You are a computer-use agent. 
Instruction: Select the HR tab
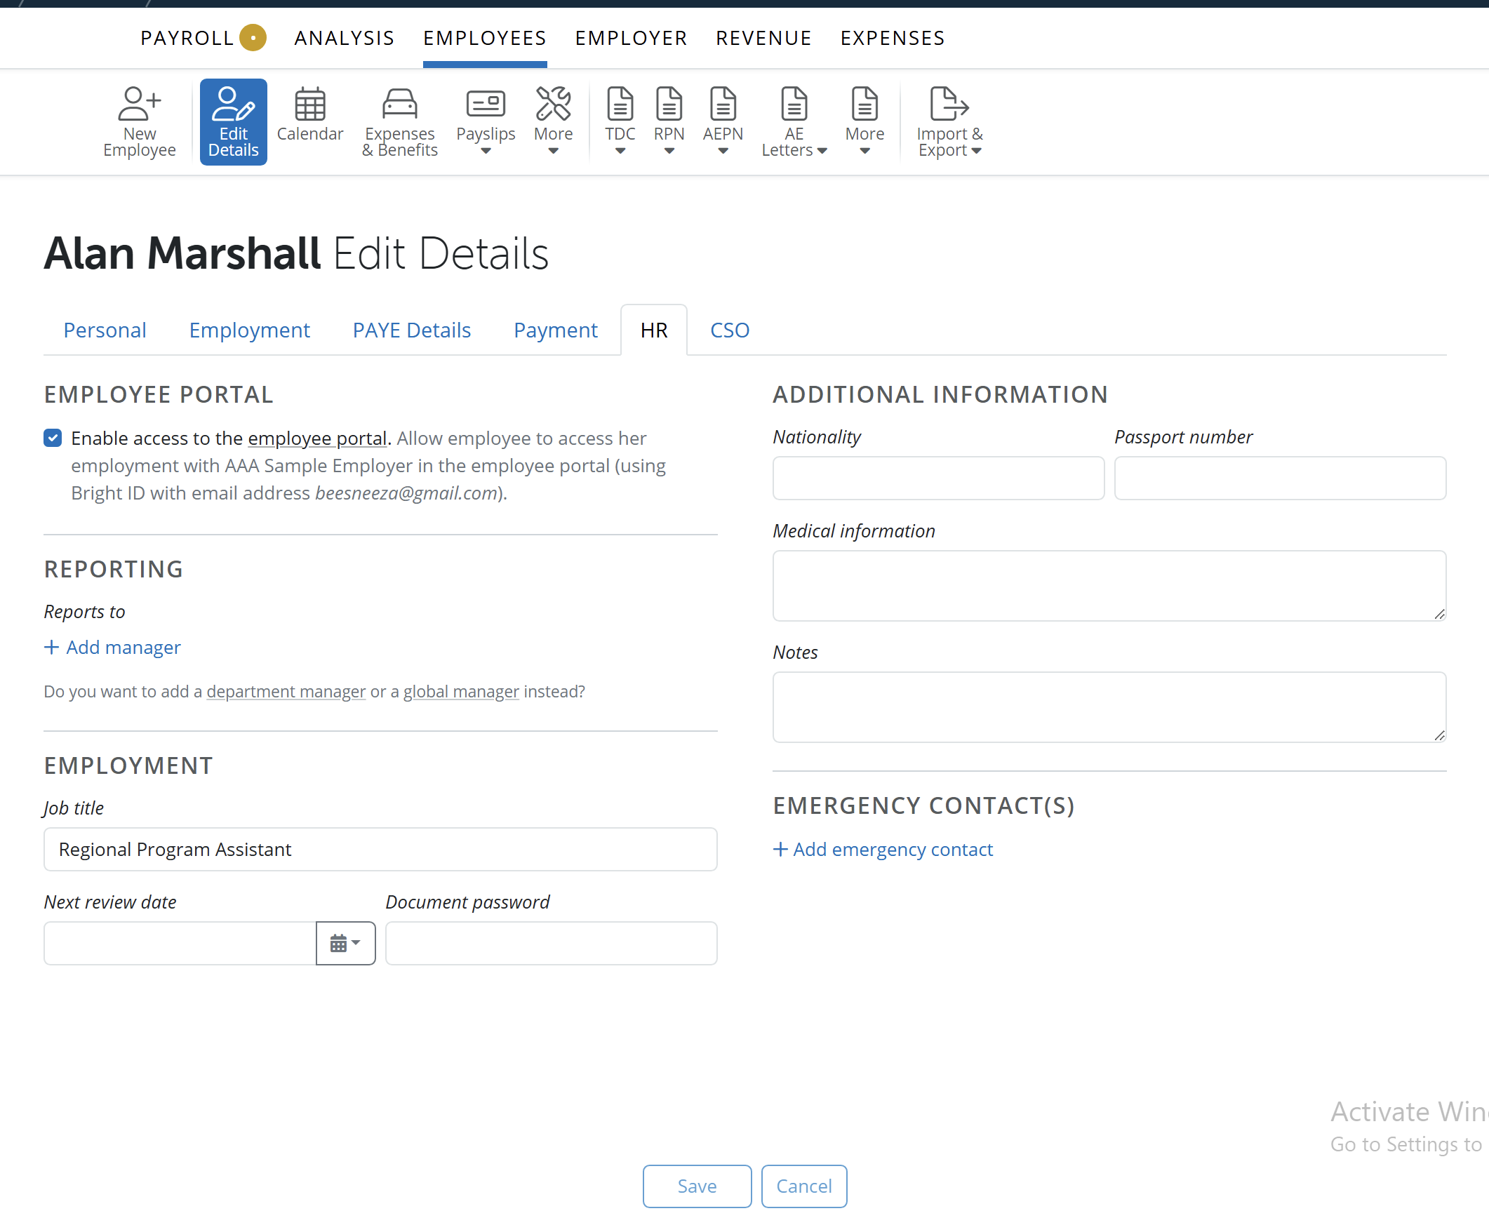(x=654, y=330)
